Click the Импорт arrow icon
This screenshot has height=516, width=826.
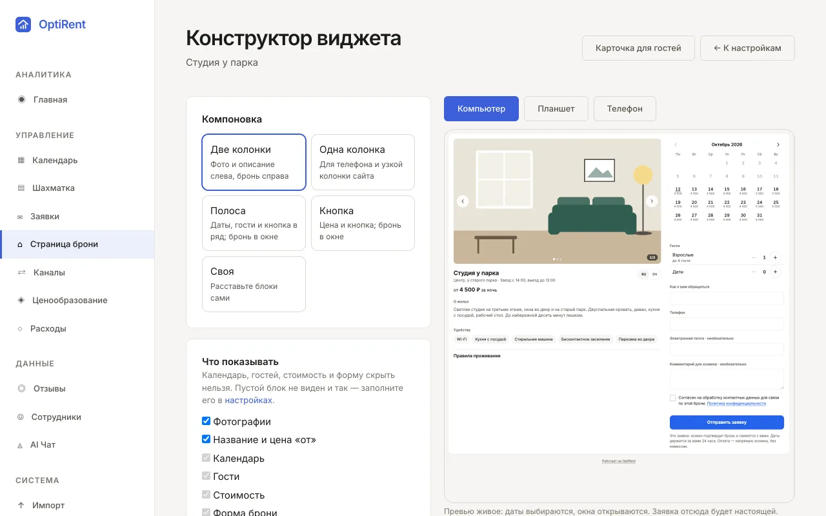click(21, 505)
